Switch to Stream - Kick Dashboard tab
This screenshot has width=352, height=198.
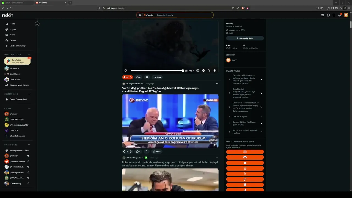coord(17,2)
